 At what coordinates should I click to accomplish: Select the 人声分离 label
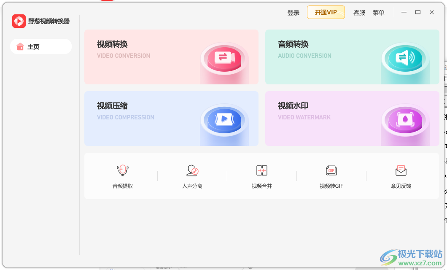(192, 186)
